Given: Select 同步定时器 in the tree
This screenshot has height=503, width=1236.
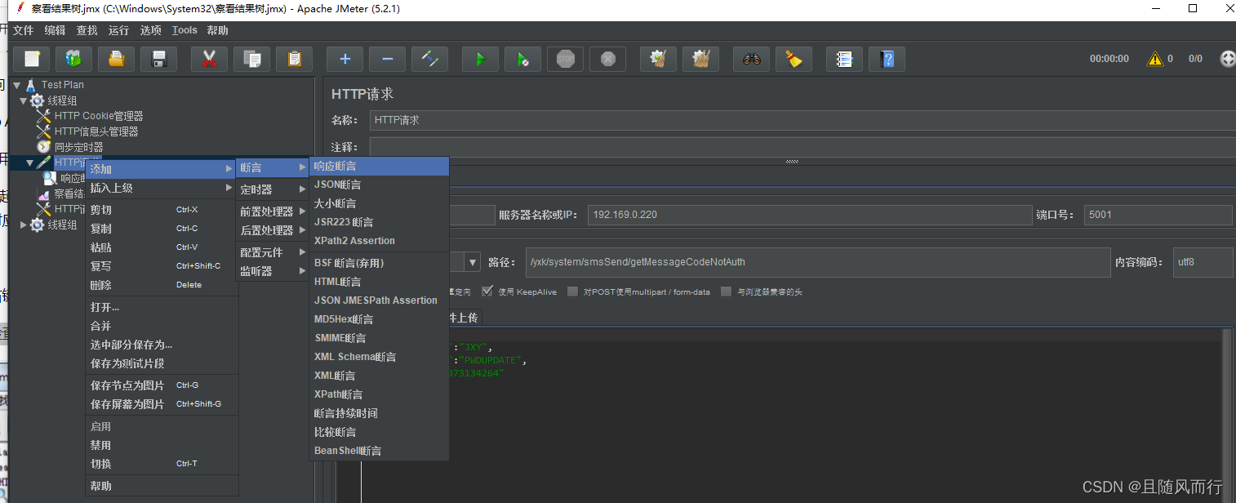Looking at the screenshot, I should point(79,147).
